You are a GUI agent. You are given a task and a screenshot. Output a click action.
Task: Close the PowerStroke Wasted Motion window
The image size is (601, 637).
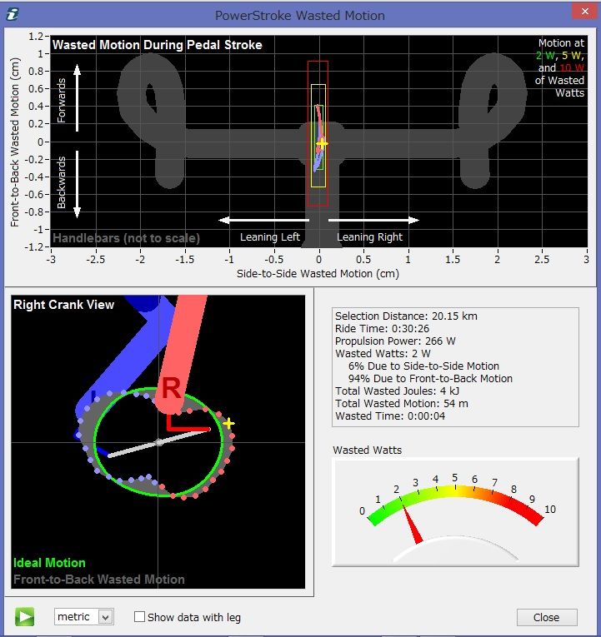point(584,12)
